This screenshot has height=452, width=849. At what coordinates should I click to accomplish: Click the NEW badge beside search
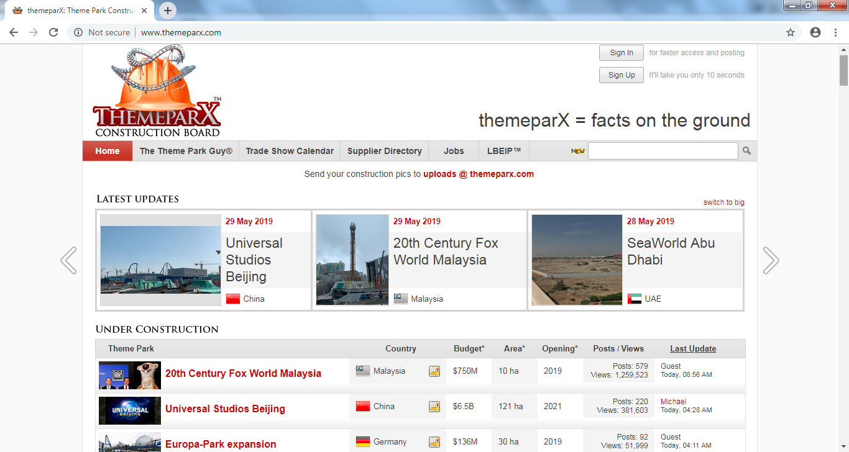coord(578,151)
